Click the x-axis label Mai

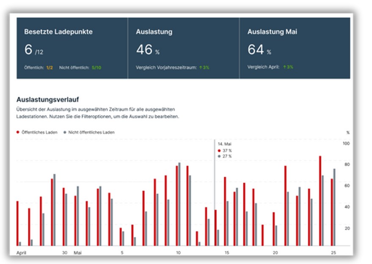click(x=77, y=253)
